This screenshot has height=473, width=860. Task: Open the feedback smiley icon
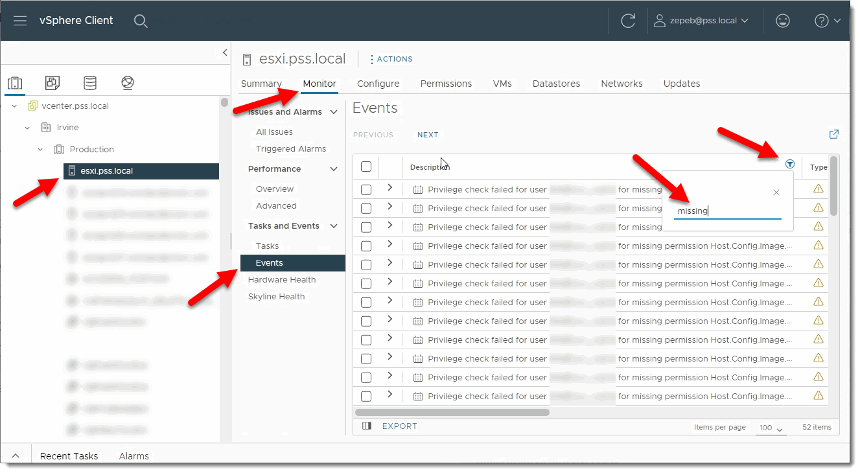tap(782, 20)
